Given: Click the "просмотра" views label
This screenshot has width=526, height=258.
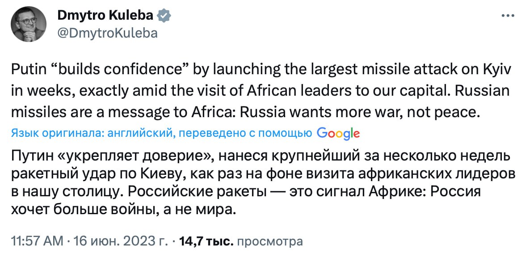Looking at the screenshot, I should click(269, 242).
